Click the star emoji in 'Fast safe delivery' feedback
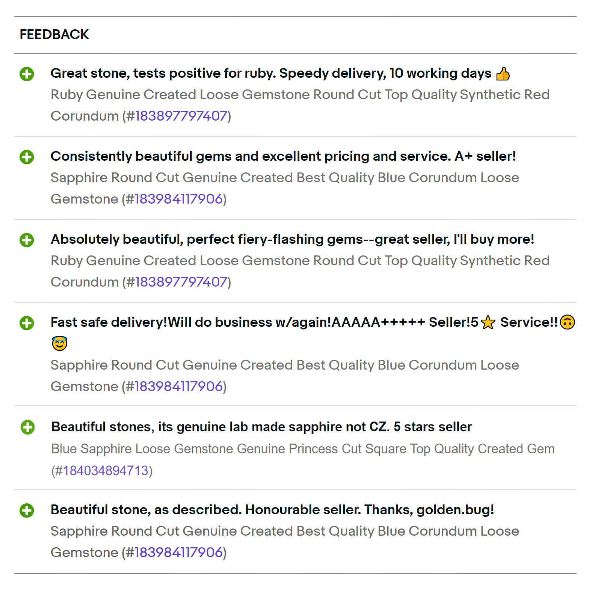The width and height of the screenshot is (601, 601). click(x=488, y=322)
